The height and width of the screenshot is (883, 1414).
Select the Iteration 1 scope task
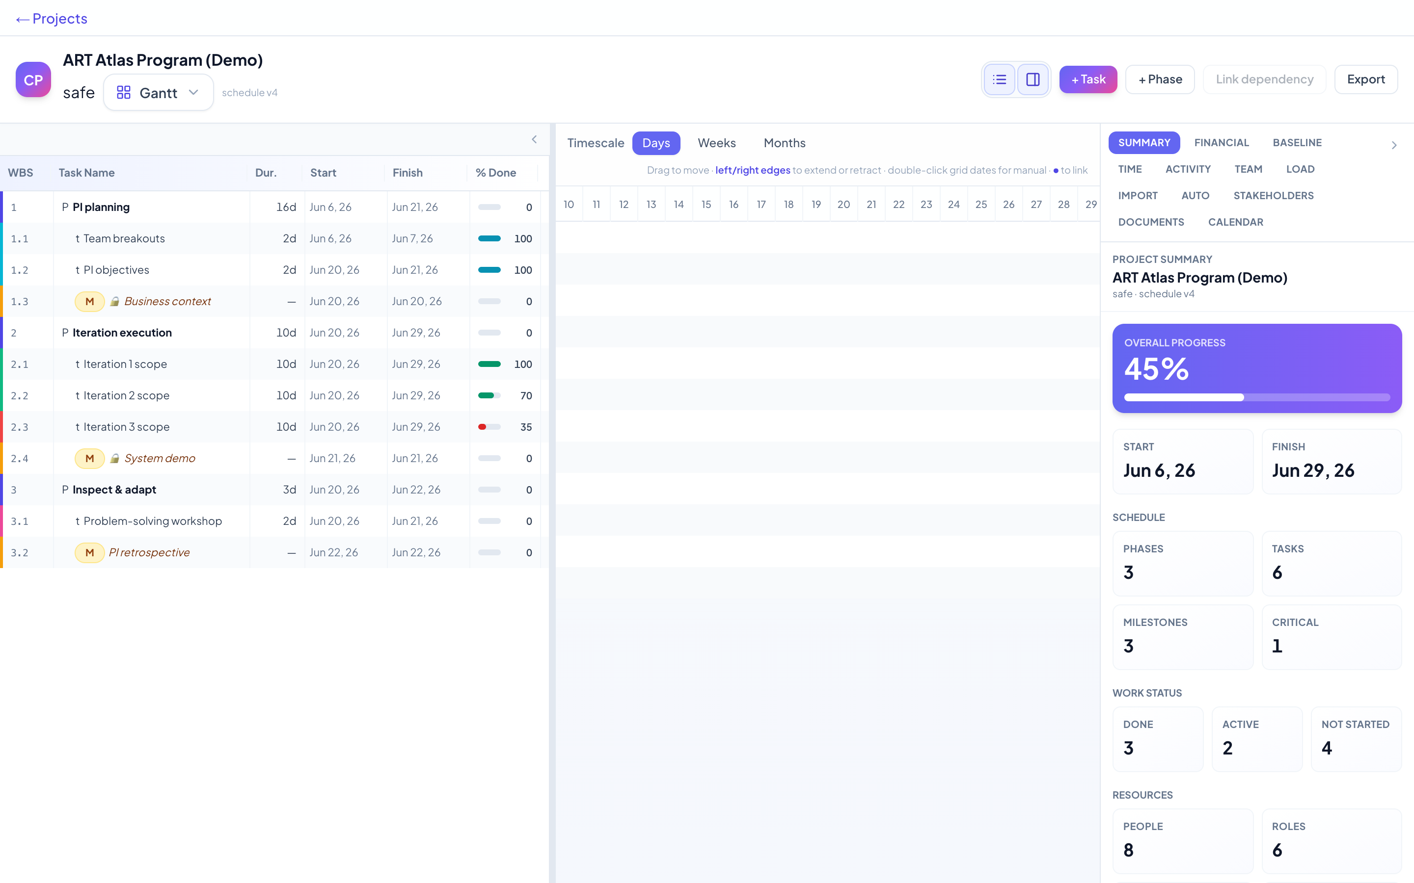(x=125, y=364)
